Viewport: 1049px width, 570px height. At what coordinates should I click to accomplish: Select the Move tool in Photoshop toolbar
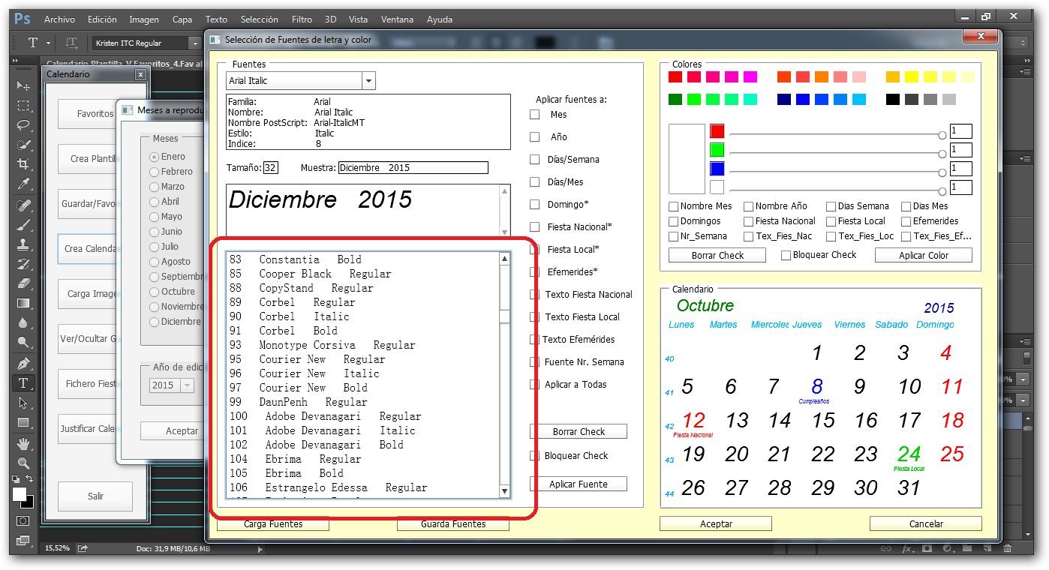[23, 86]
